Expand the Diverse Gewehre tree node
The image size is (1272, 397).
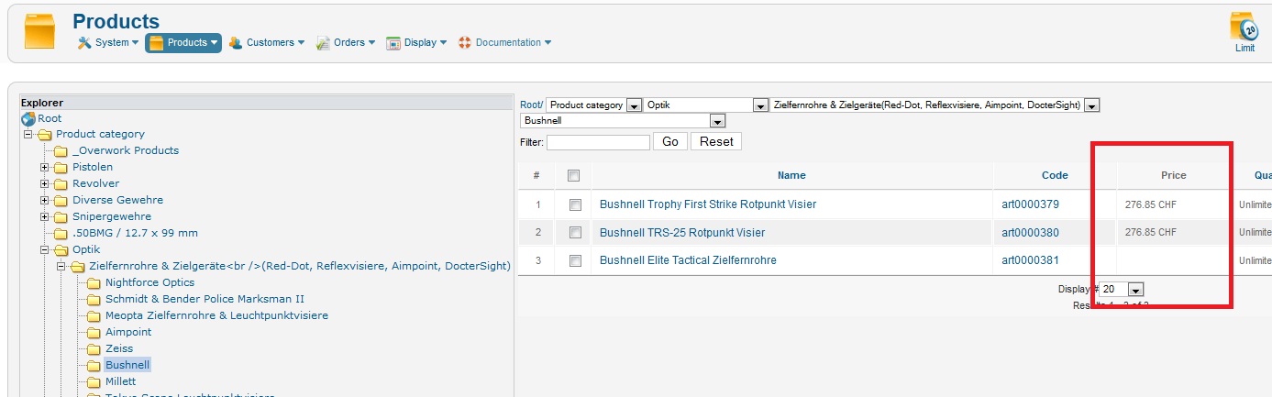(x=45, y=200)
